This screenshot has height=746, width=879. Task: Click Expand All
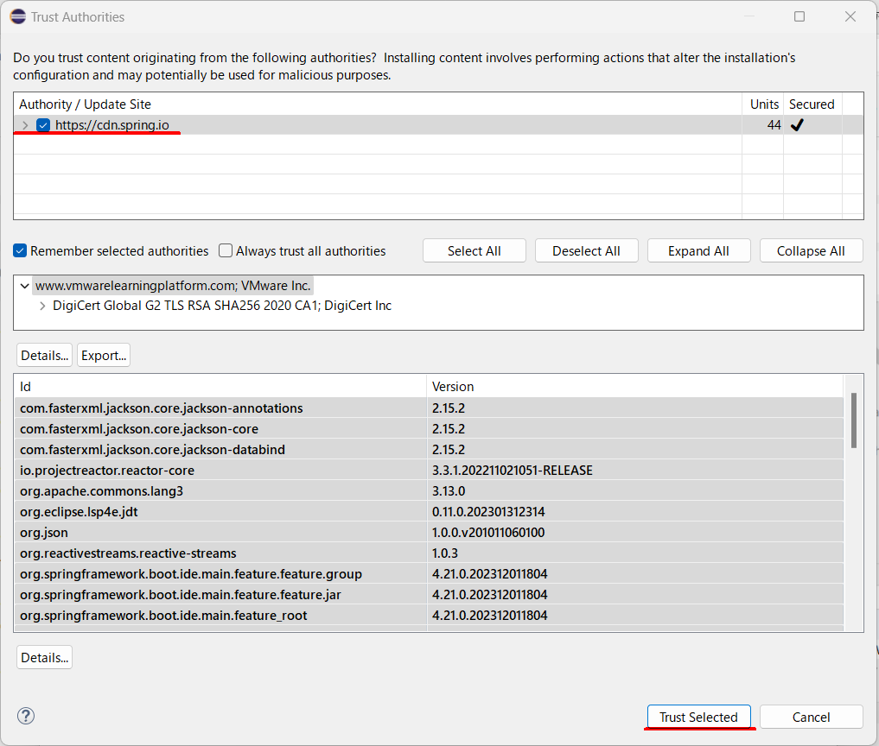[x=698, y=250]
